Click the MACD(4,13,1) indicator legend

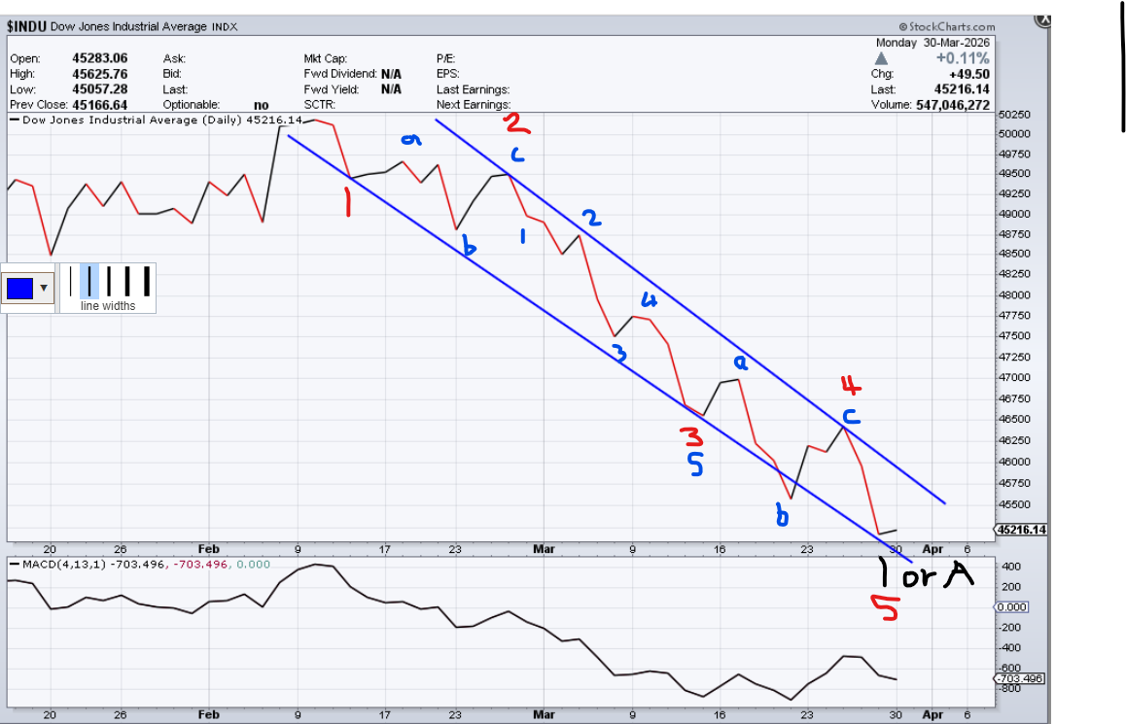[x=140, y=564]
